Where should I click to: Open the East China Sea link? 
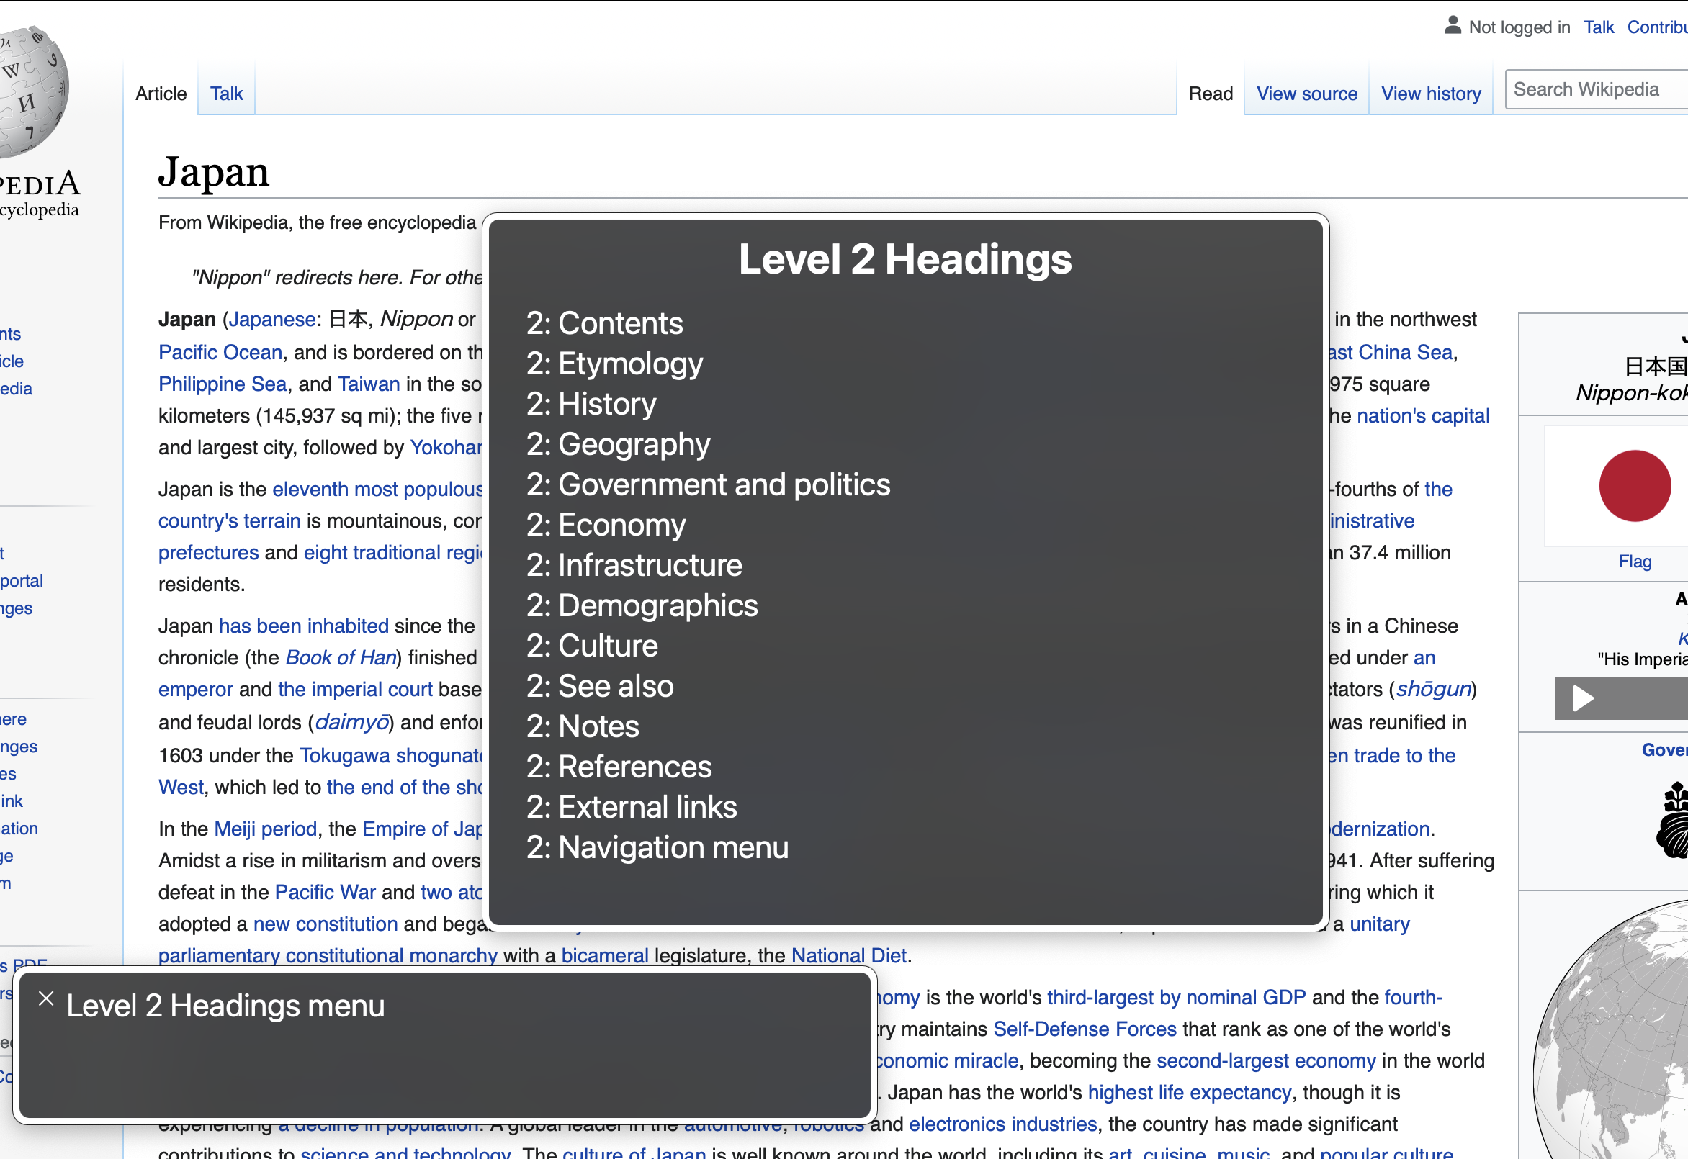pos(1391,352)
